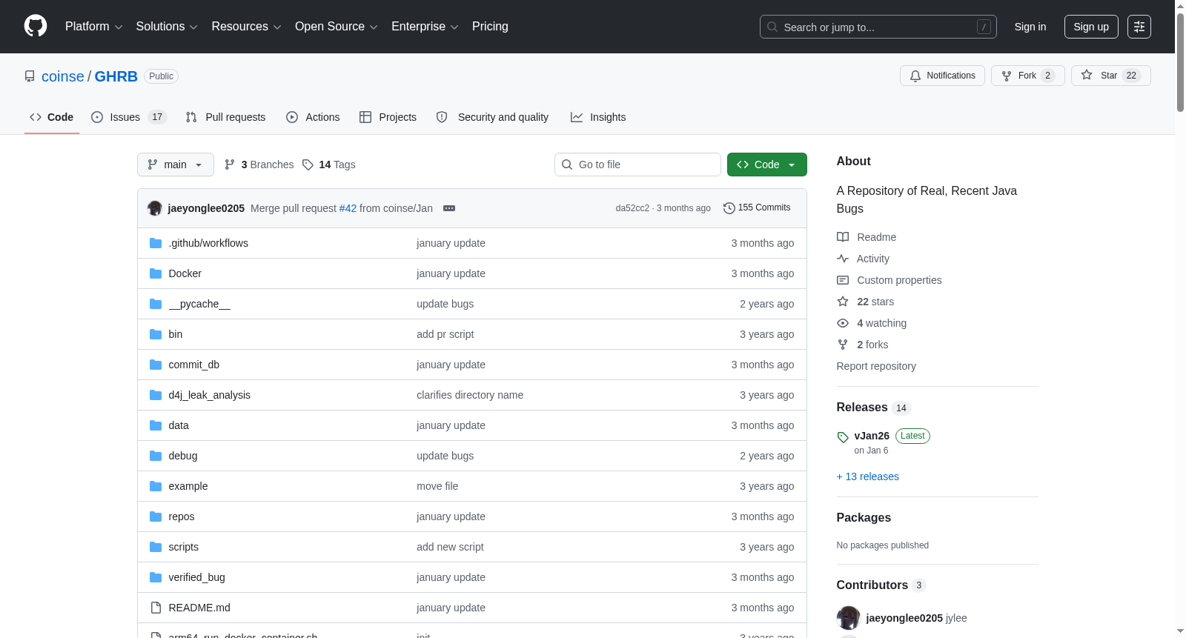
Task: Open the global navigation settings icon button
Action: pos(1139,27)
